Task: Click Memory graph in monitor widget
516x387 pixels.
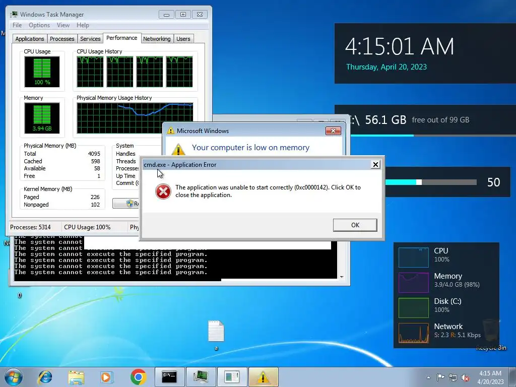Action: pos(414,282)
